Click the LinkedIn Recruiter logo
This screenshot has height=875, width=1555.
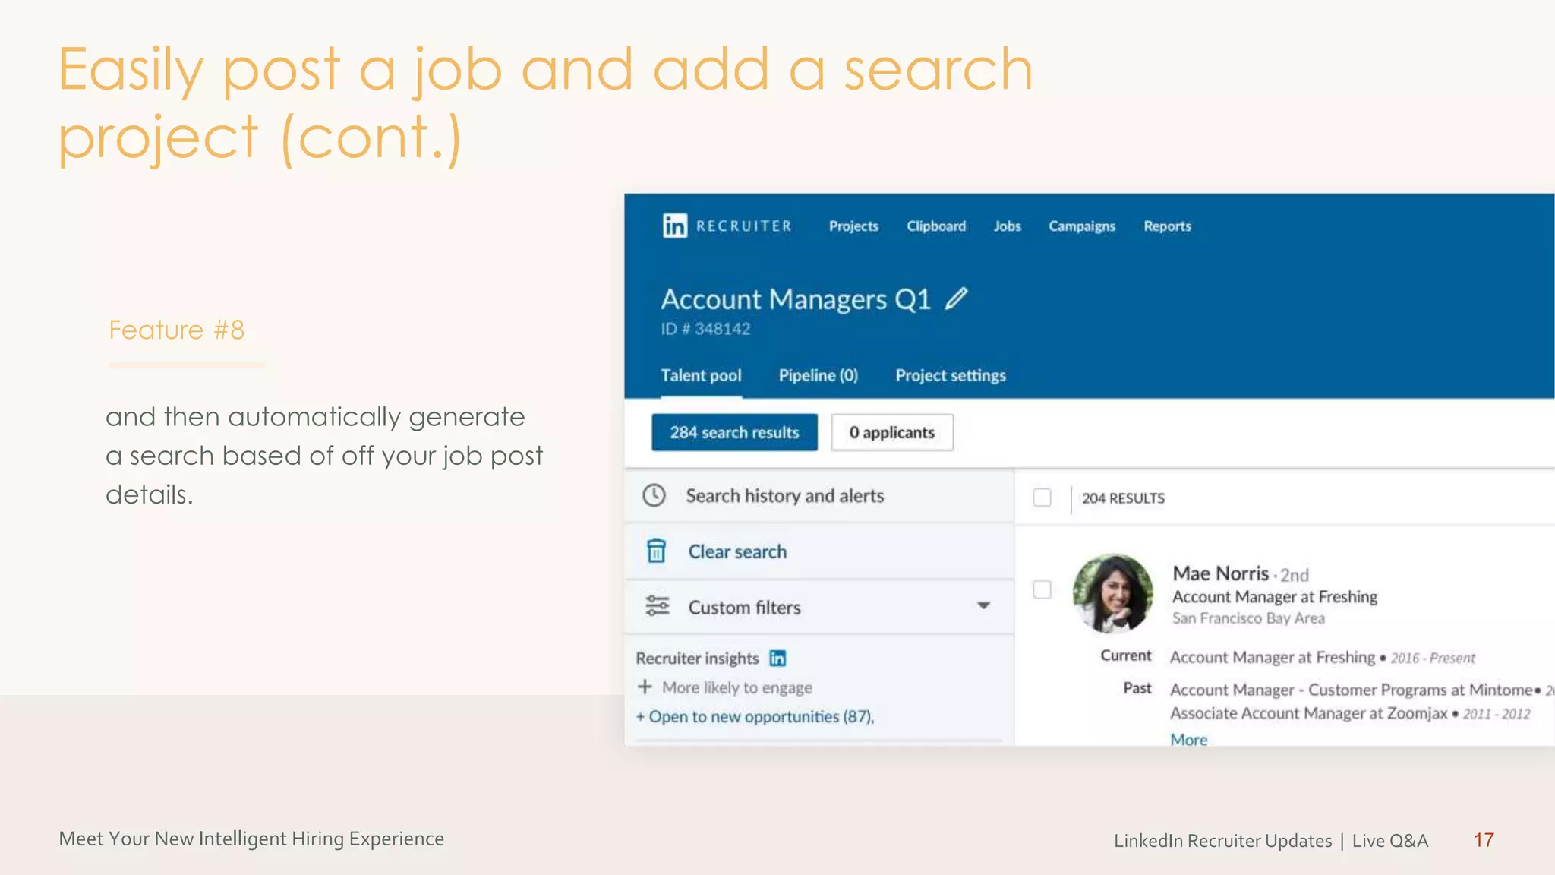click(727, 226)
